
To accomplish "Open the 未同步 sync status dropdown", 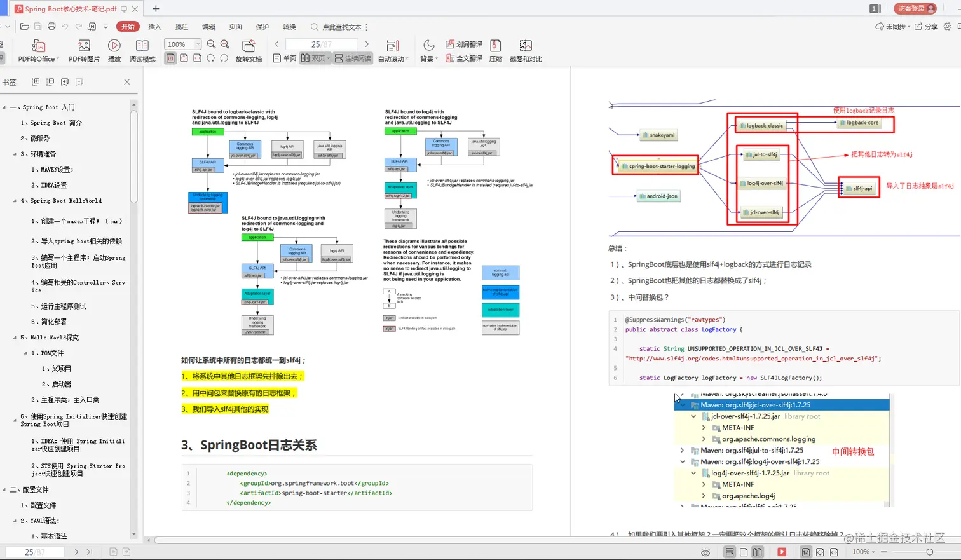I will [893, 27].
